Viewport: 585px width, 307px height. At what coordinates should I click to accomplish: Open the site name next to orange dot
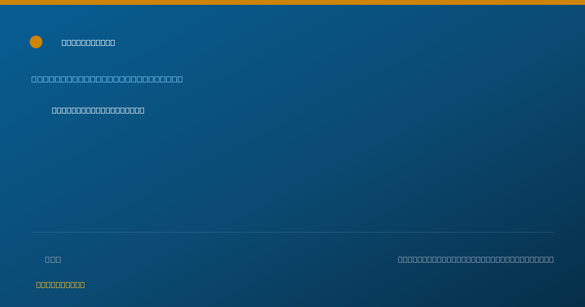88,42
